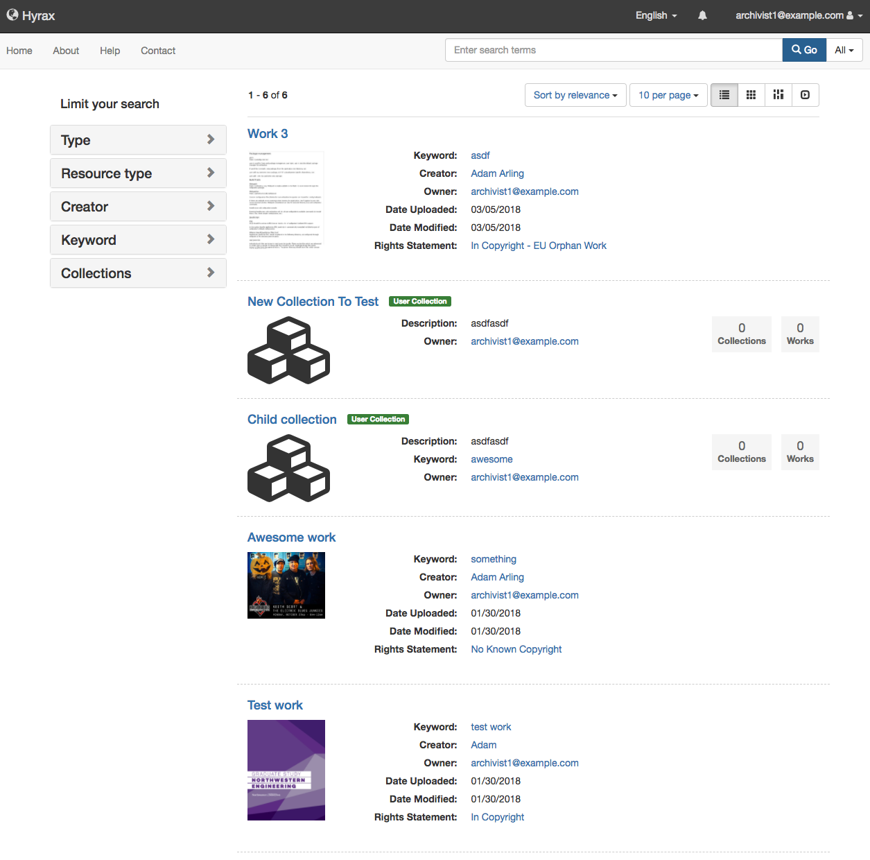Click owner email under Test work
This screenshot has width=870, height=860.
click(525, 763)
